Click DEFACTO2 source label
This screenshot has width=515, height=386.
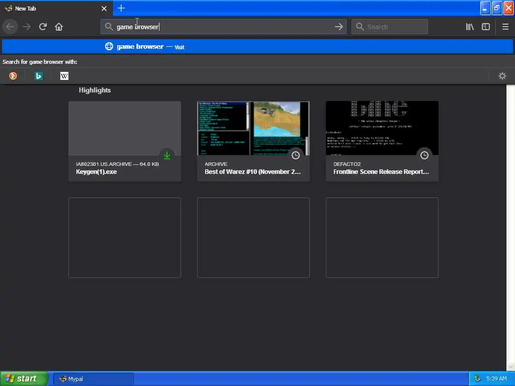pos(347,164)
